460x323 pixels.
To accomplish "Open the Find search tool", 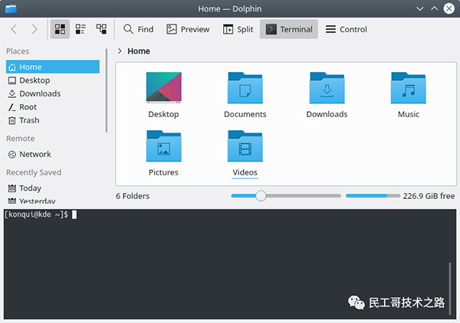I will click(138, 29).
